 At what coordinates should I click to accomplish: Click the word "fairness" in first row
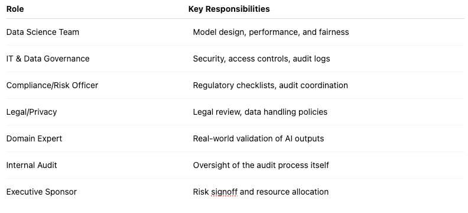334,32
